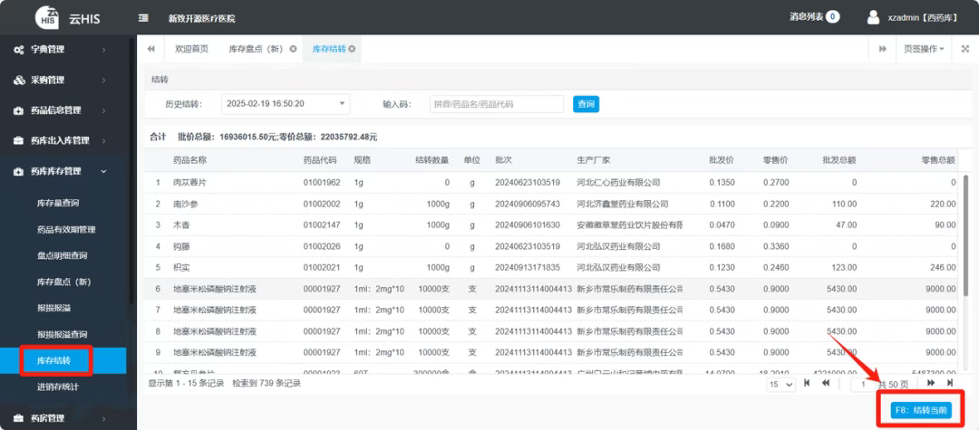Select the 库存结转 tab
Screen dimensions: 979x430
[328, 49]
